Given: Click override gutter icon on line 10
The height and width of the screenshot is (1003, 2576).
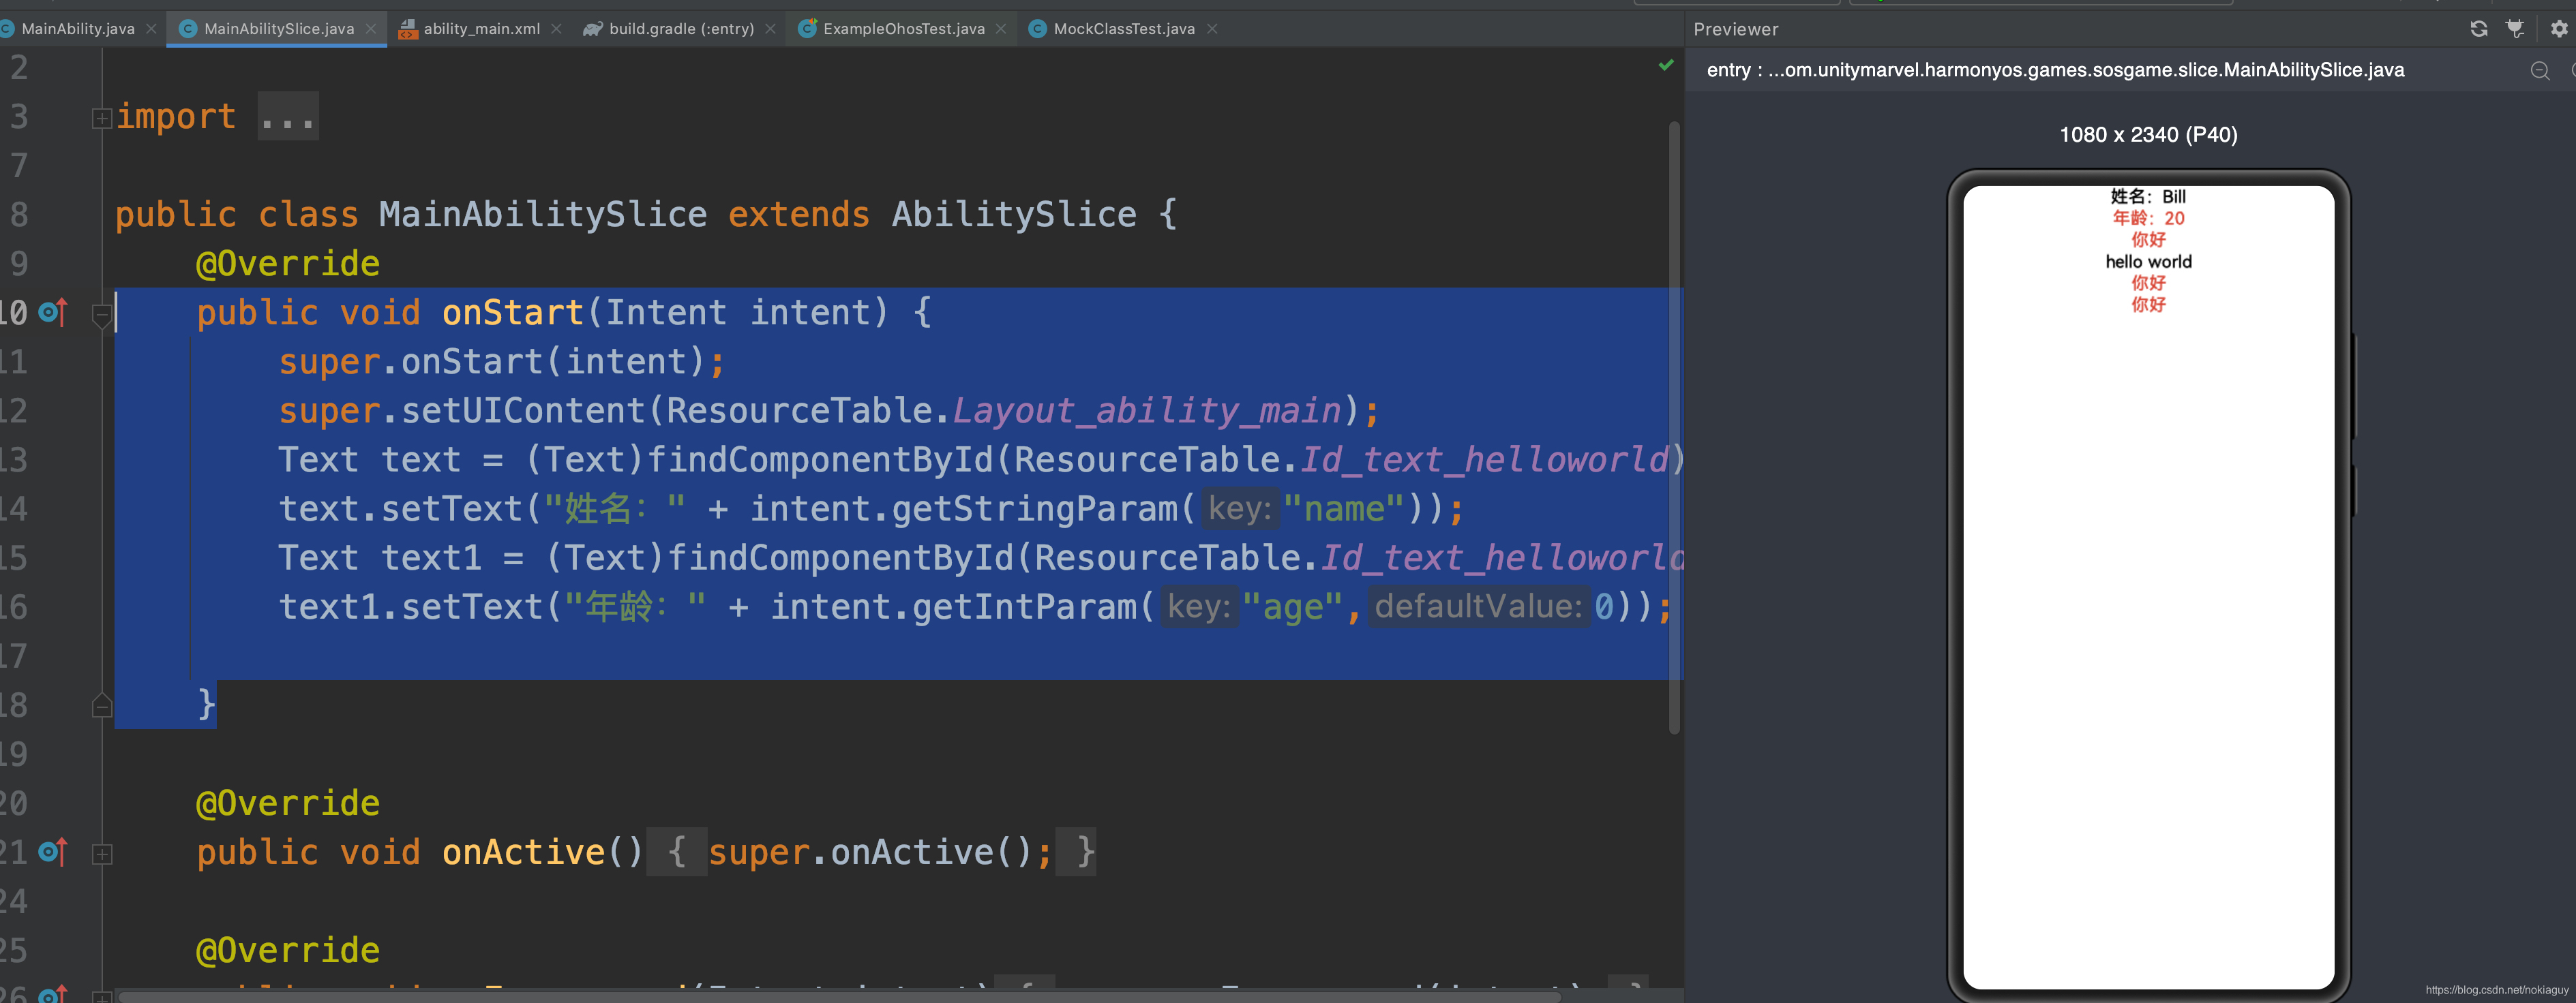Looking at the screenshot, I should coord(53,313).
